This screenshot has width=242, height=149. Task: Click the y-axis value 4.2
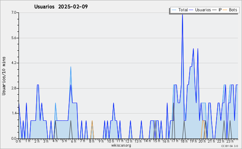tap(14, 63)
